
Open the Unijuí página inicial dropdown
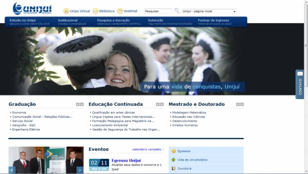tap(209, 11)
